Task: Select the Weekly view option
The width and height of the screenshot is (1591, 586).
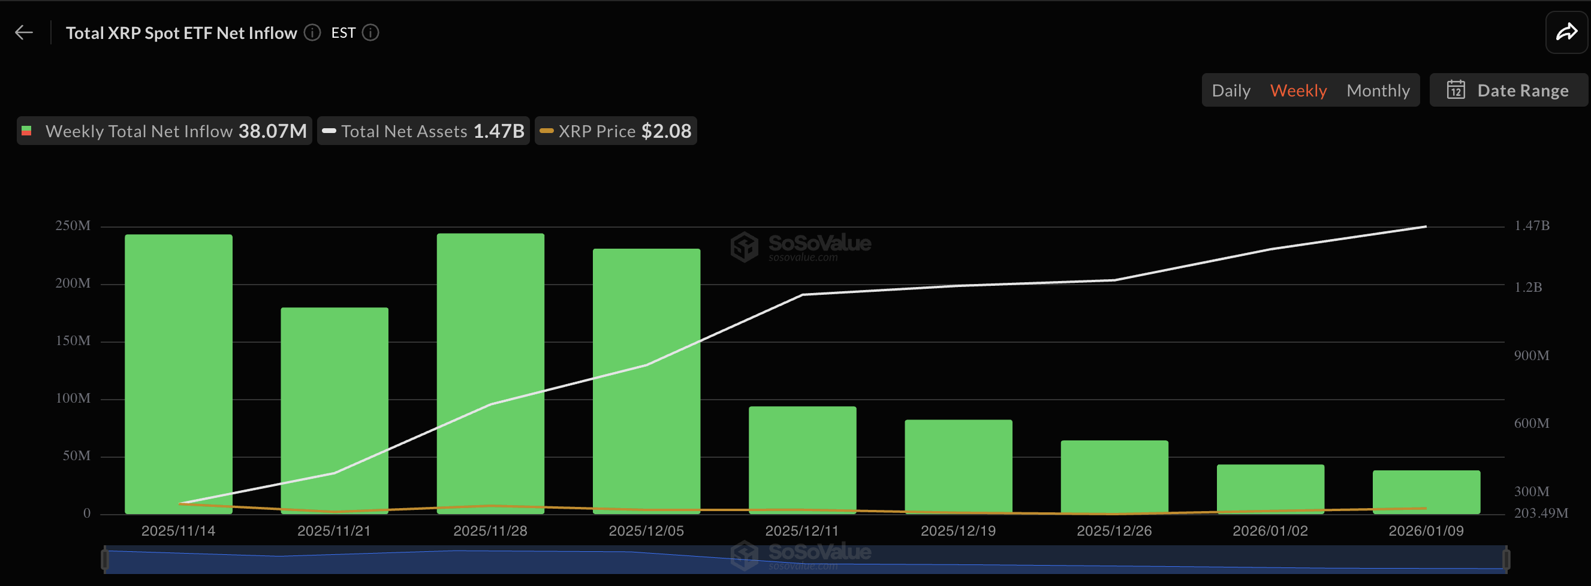Action: [1298, 89]
